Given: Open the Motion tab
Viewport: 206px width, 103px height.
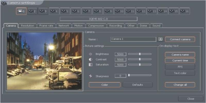Looking at the screenshot, I should click(79, 26).
